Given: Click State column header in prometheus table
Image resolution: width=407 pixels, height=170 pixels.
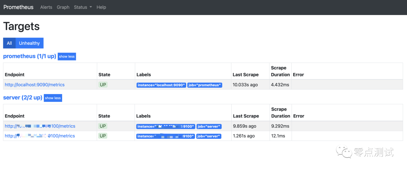Looking at the screenshot, I should coord(104,74).
